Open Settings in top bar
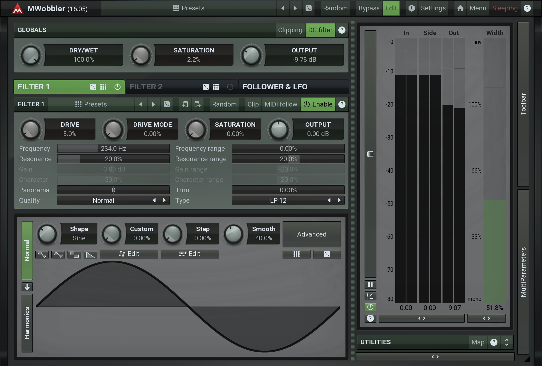 pyautogui.click(x=433, y=8)
